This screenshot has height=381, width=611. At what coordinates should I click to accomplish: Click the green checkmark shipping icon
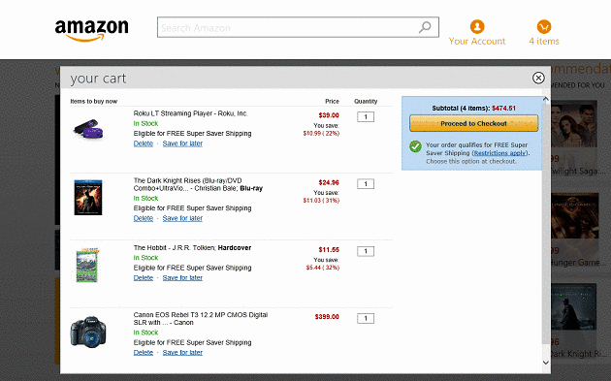tap(415, 146)
